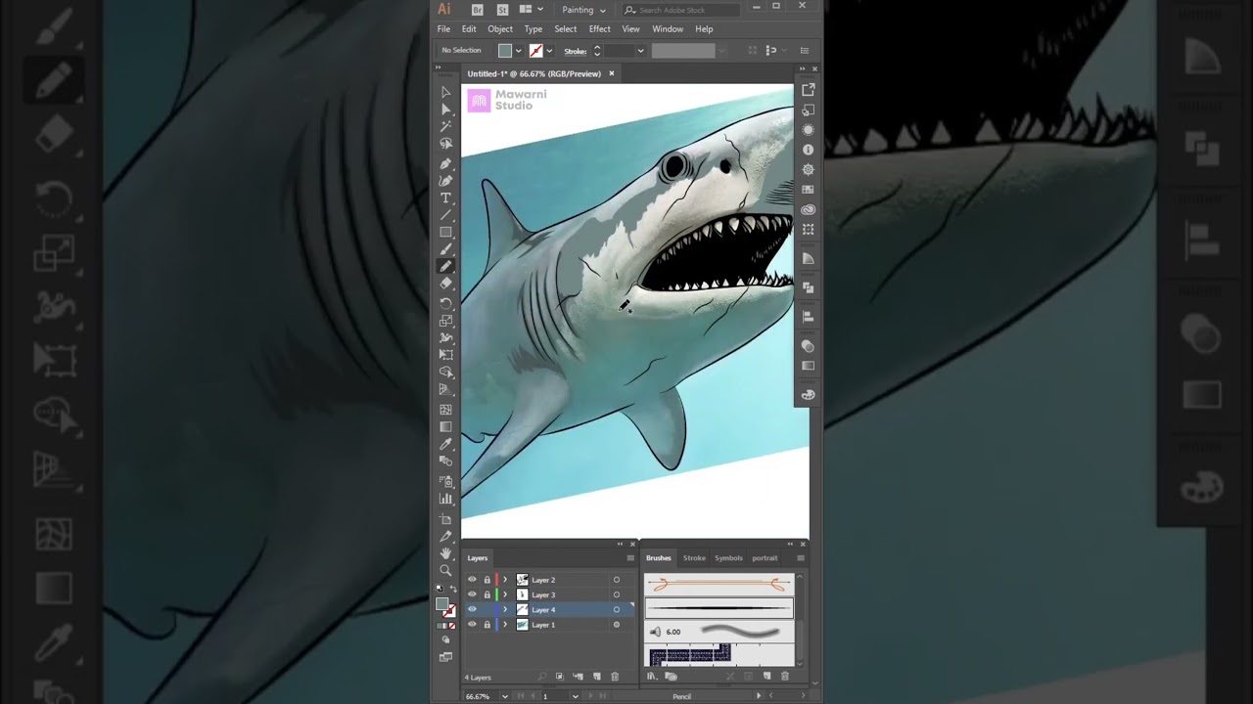Click fill color swatch in control bar
Viewport: 1253px width, 704px height.
[505, 51]
